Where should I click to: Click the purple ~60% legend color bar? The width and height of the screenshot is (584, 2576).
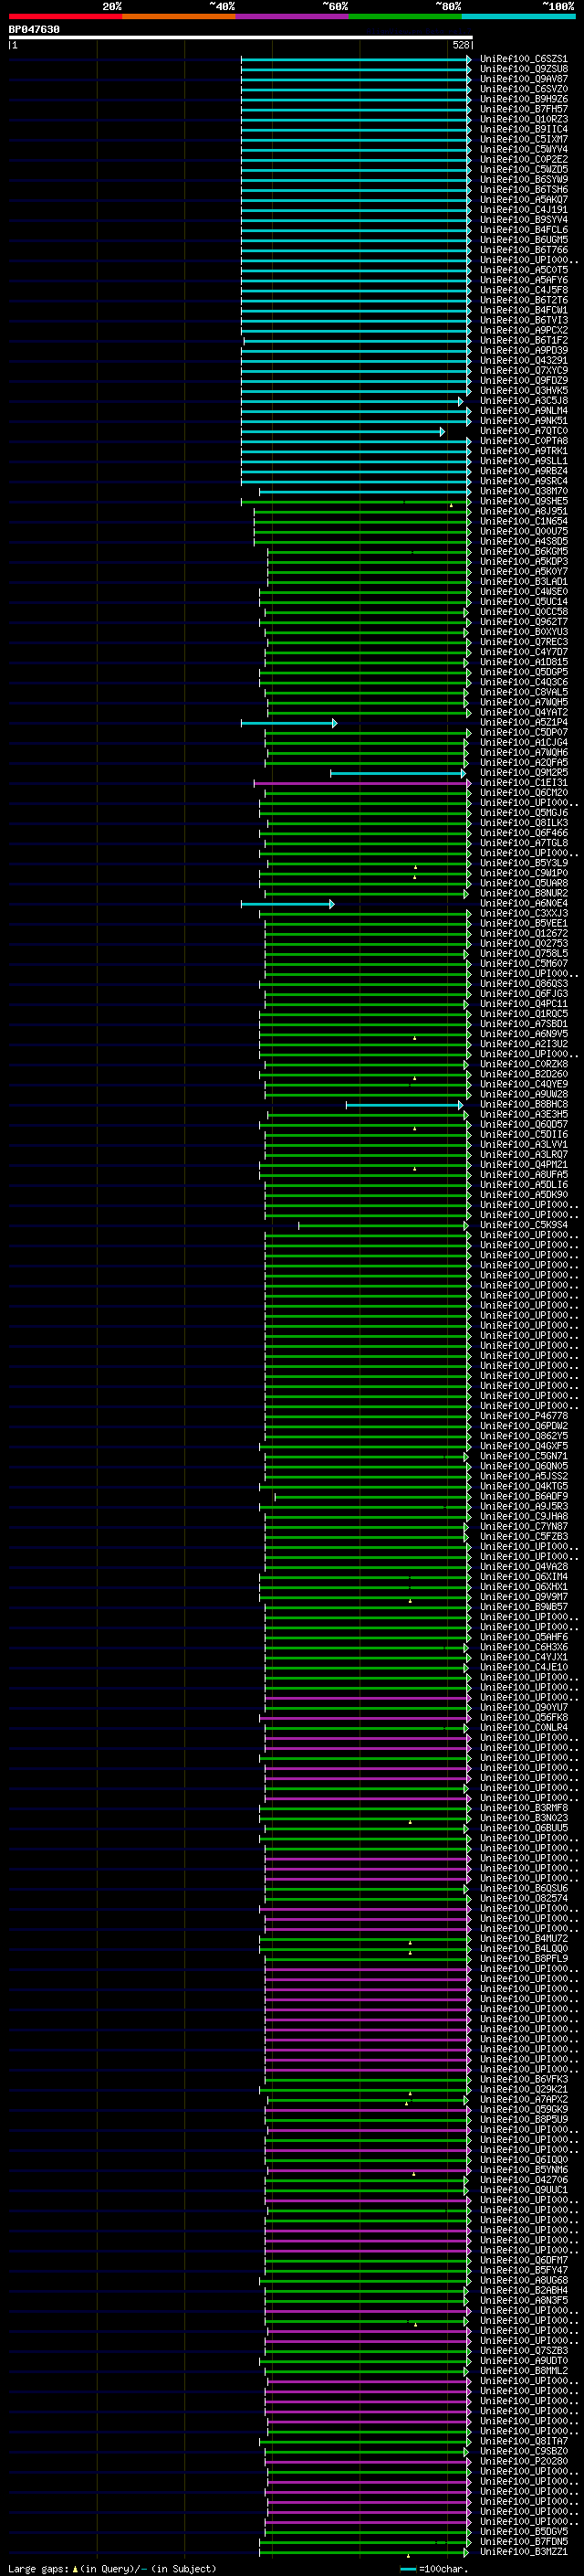[293, 16]
